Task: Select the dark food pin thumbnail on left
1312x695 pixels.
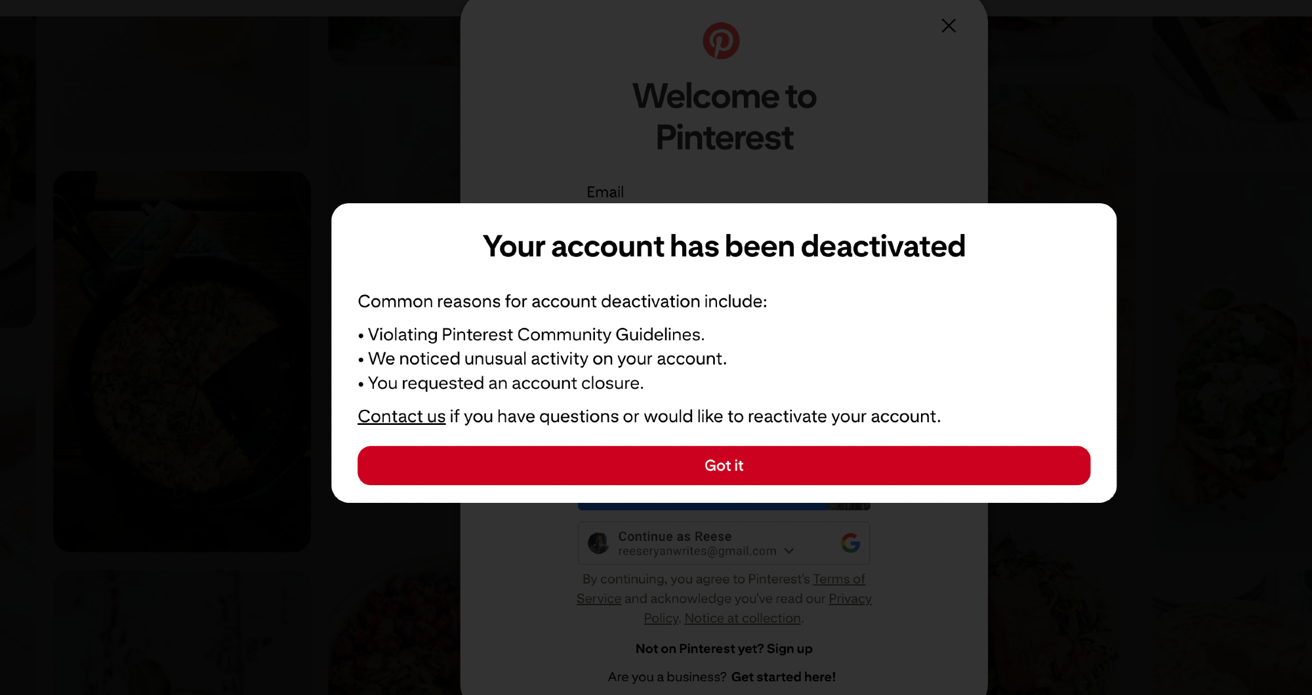Action: pyautogui.click(x=182, y=361)
